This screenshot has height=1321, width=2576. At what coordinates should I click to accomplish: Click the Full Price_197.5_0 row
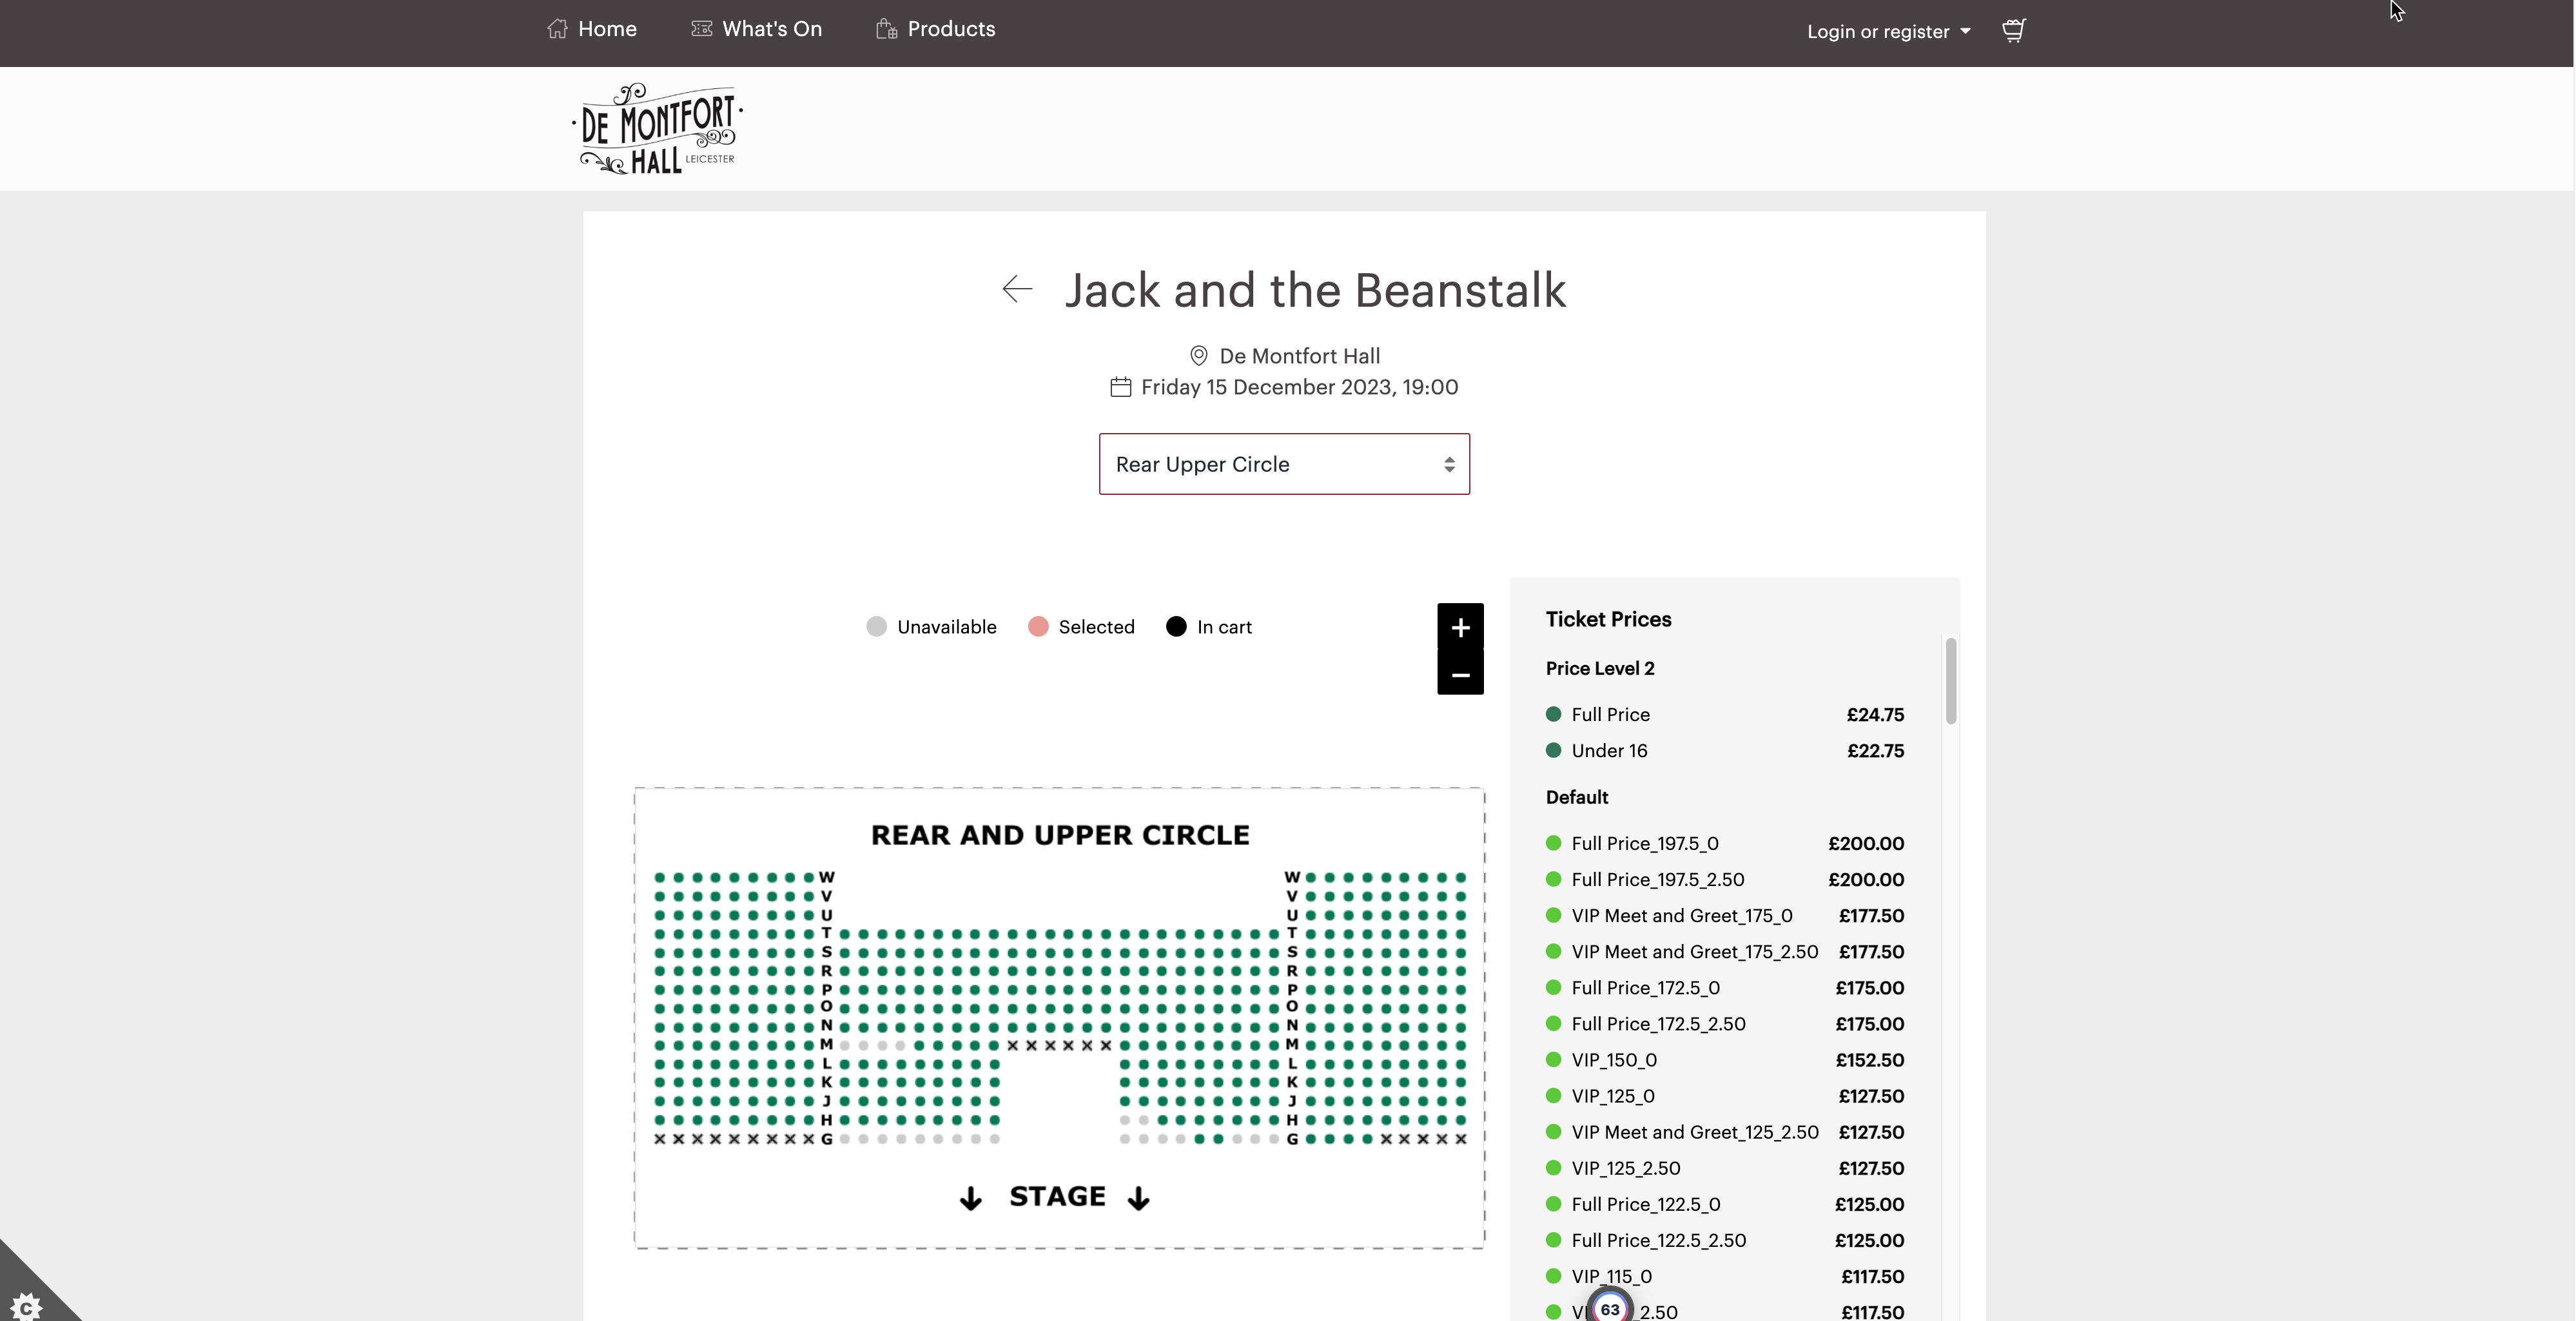(x=1724, y=844)
